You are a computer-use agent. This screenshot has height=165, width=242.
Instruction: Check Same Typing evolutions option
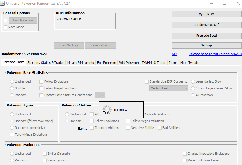45,160
